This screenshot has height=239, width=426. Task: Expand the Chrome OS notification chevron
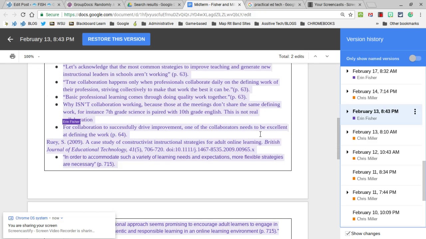pos(62,218)
